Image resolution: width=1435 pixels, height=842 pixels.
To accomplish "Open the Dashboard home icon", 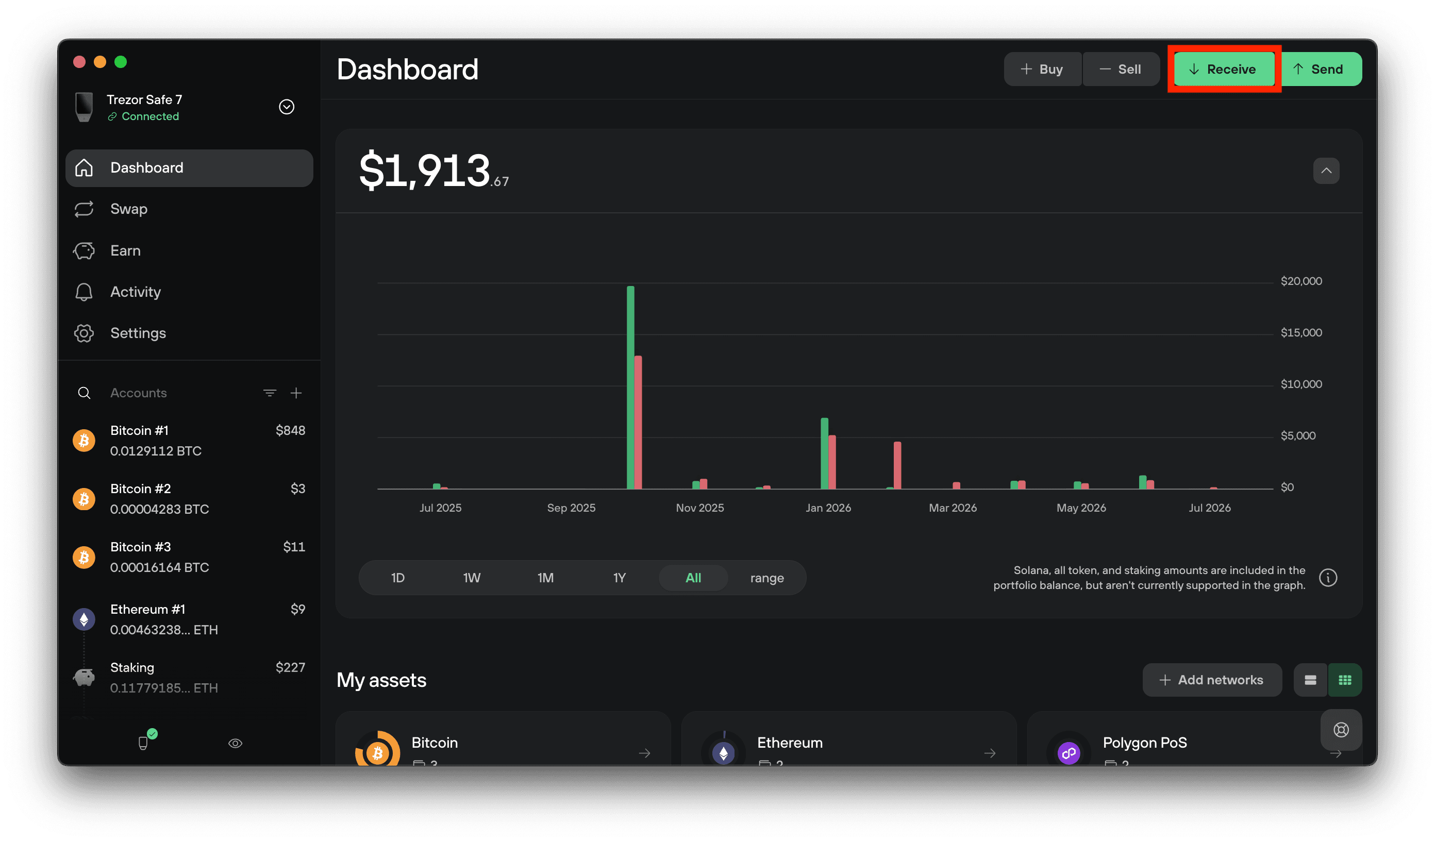I will coord(84,167).
